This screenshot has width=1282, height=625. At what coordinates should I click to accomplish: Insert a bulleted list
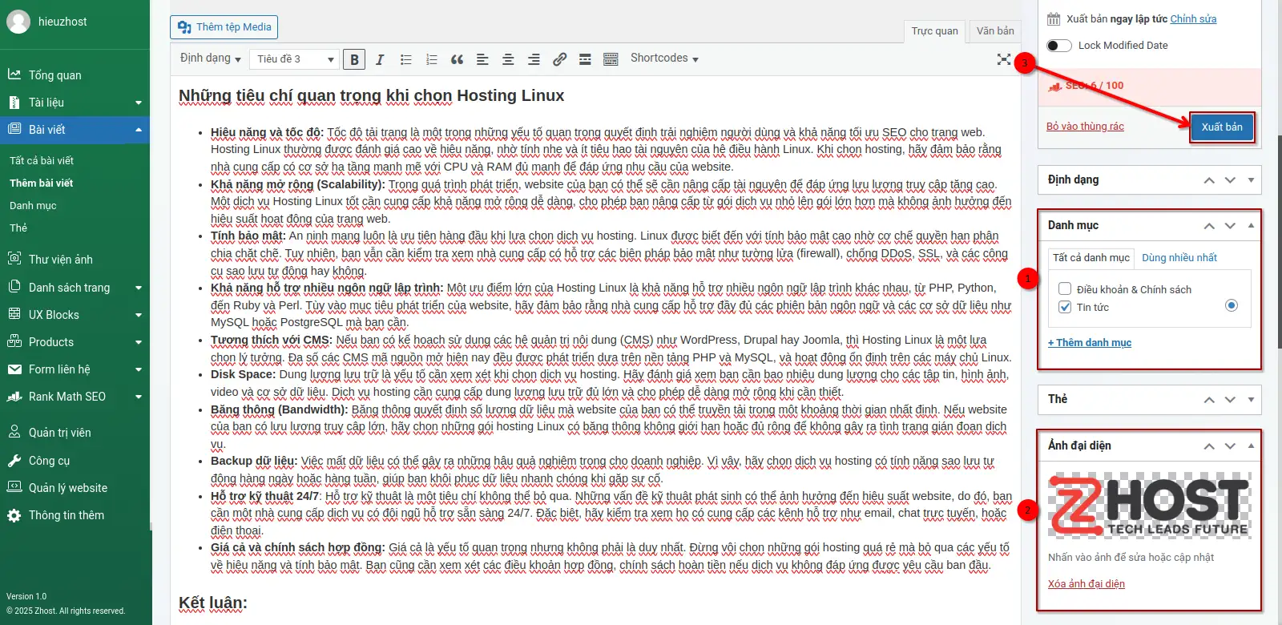(406, 59)
